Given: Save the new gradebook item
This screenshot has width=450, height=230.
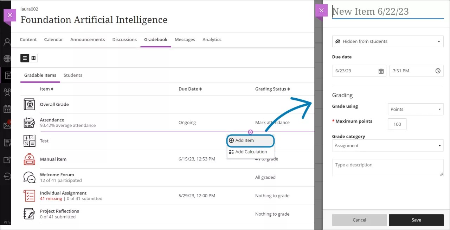Looking at the screenshot, I should tap(416, 220).
